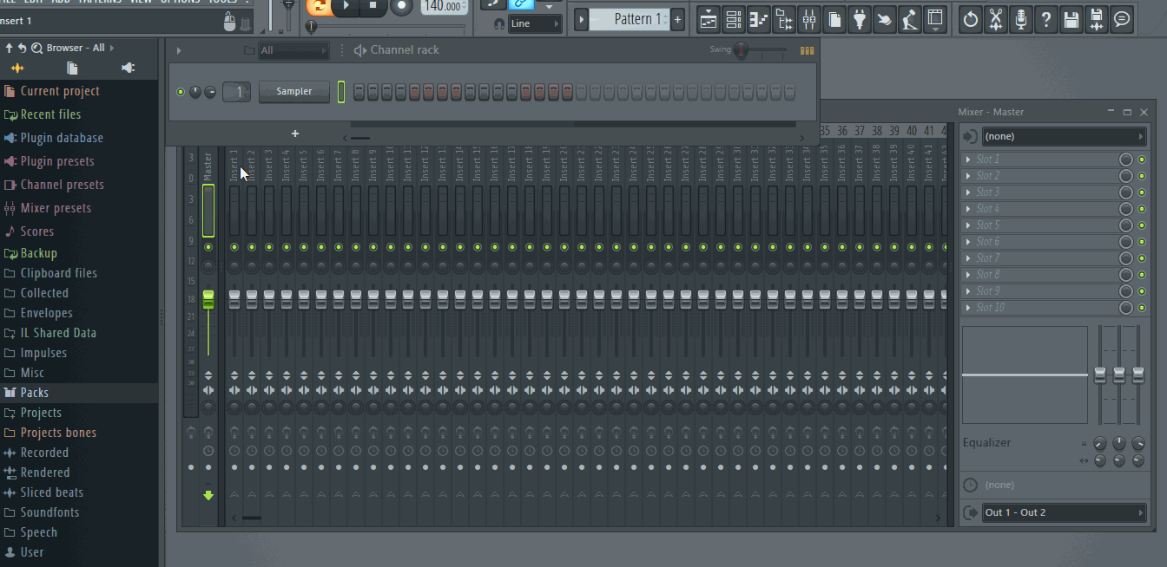Screen dimensions: 1167x567
Task: Render project as audio file icon
Action: [1097, 18]
